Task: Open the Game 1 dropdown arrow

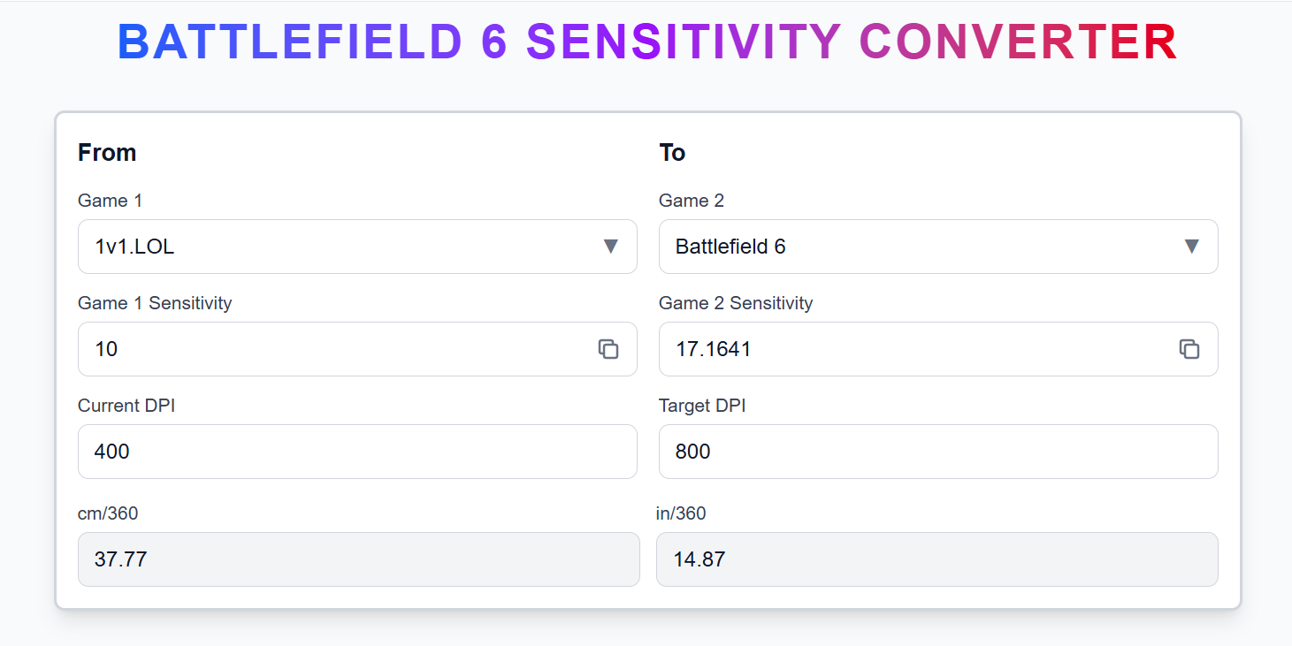Action: point(610,247)
